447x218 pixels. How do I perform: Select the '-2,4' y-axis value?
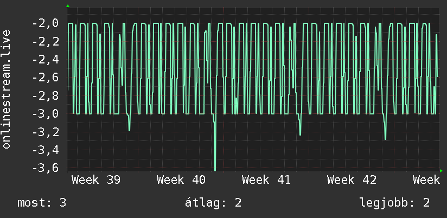coord(46,60)
